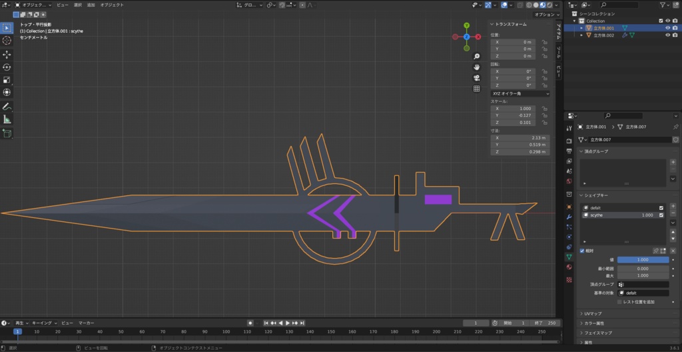Click the pan view hand icon
682x352 pixels.
coord(477,67)
